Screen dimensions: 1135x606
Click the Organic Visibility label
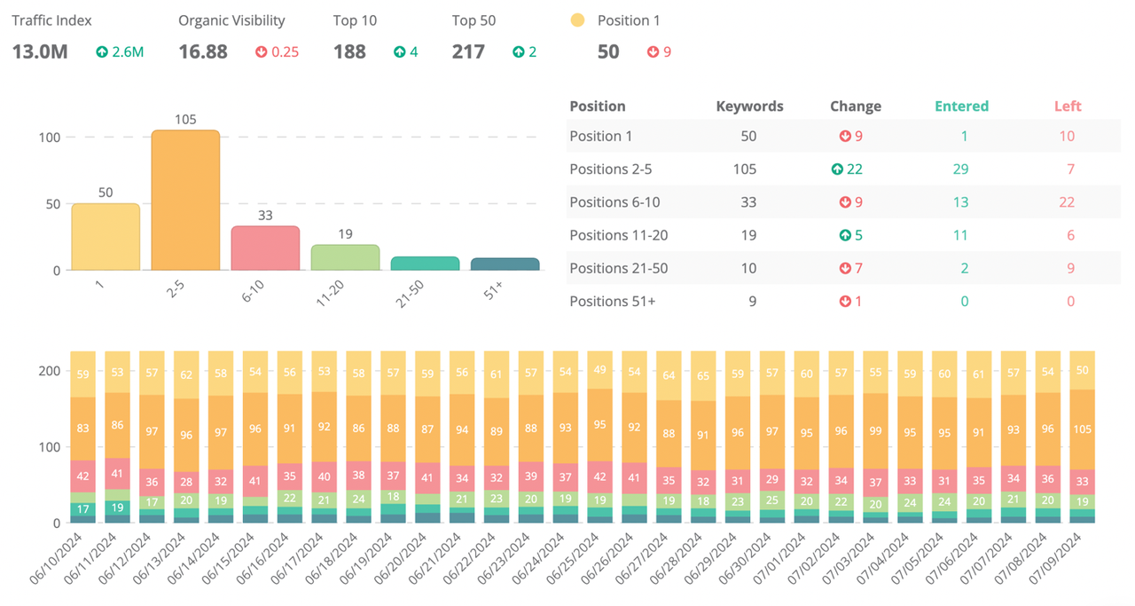pyautogui.click(x=231, y=20)
